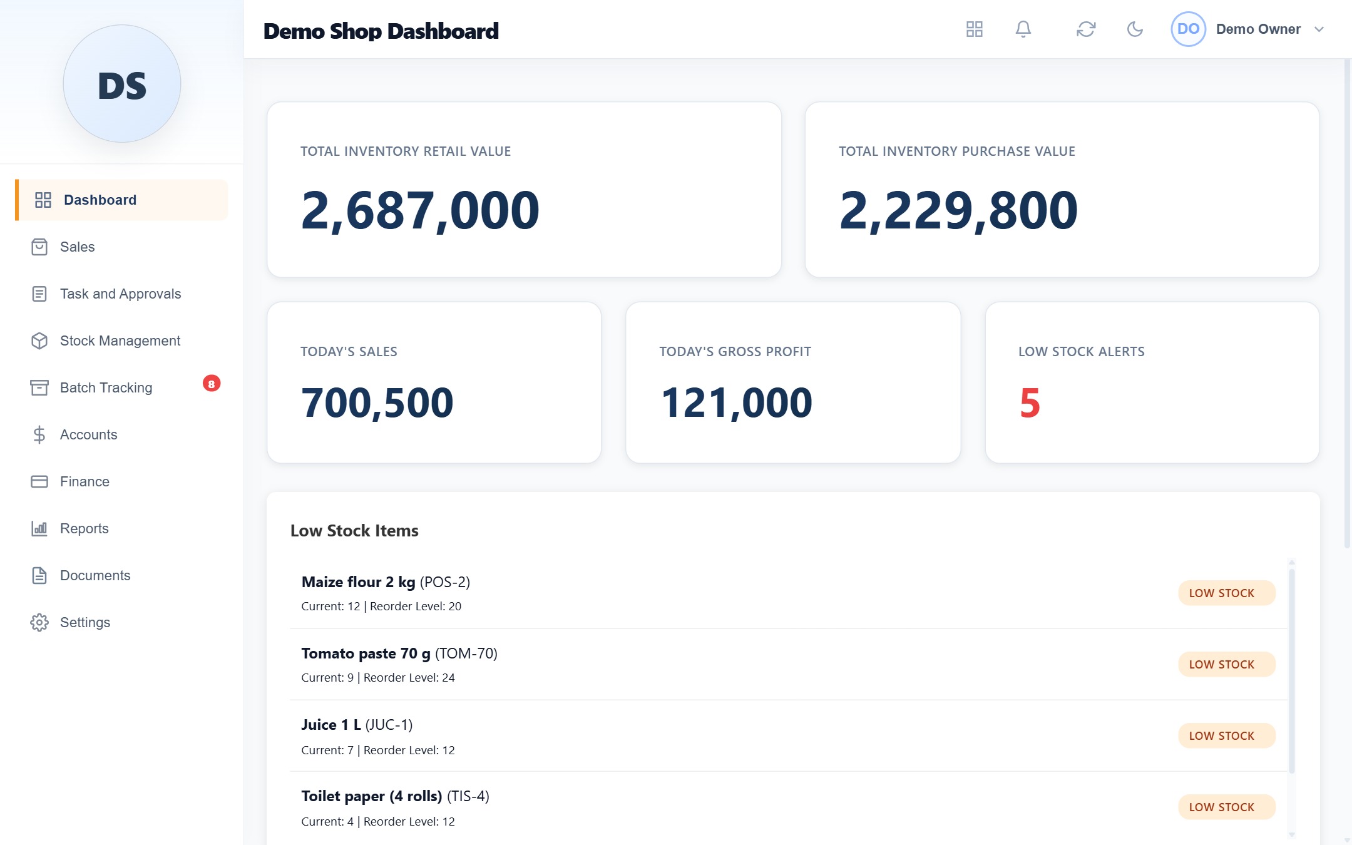Open notifications bell
The height and width of the screenshot is (845, 1352).
1023,29
